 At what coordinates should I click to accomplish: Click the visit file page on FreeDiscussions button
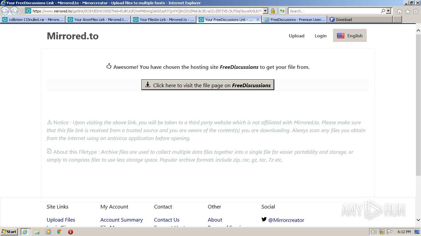[208, 85]
